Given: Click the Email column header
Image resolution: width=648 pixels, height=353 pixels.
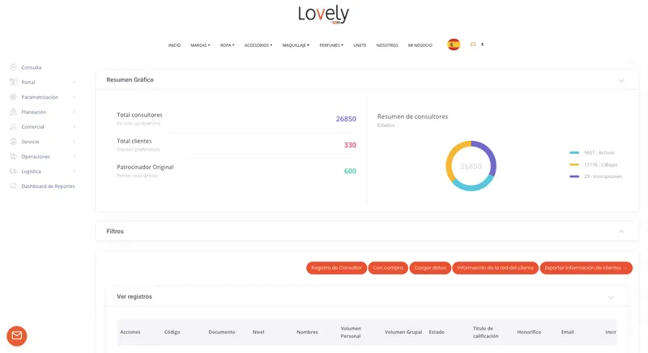Looking at the screenshot, I should pyautogui.click(x=568, y=332).
